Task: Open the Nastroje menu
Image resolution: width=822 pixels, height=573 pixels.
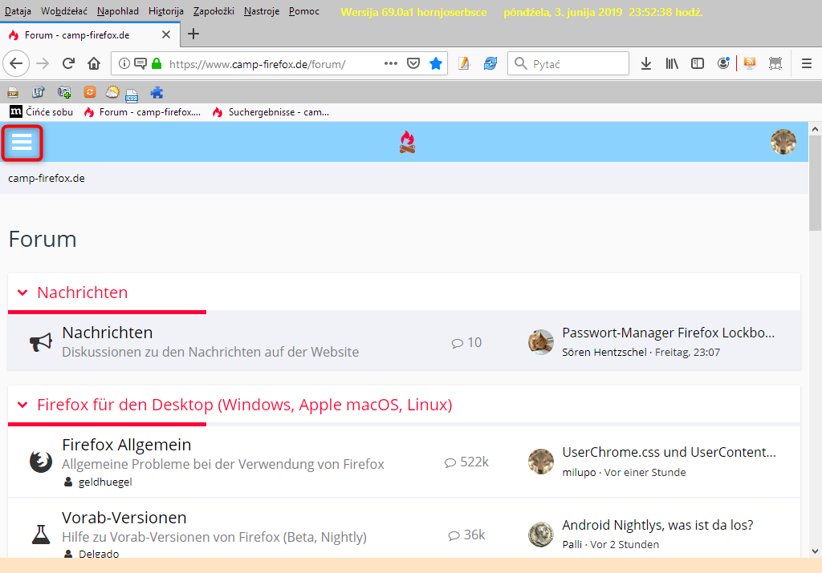Action: pos(262,11)
